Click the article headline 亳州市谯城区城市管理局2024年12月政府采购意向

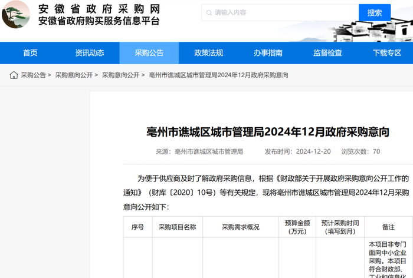tap(268, 132)
